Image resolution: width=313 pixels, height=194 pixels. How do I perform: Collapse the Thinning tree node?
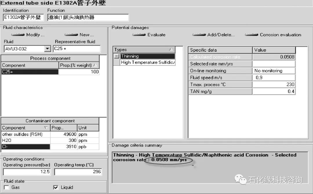(116, 56)
